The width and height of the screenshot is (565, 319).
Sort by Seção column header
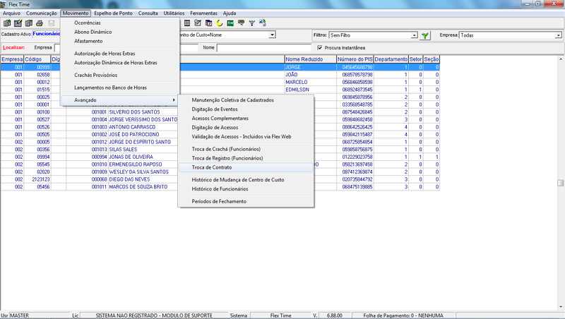[x=432, y=59]
